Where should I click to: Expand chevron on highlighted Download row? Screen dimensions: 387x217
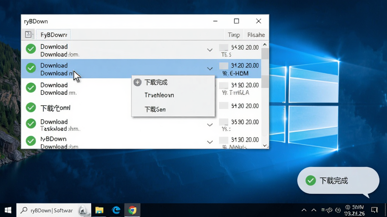210,69
